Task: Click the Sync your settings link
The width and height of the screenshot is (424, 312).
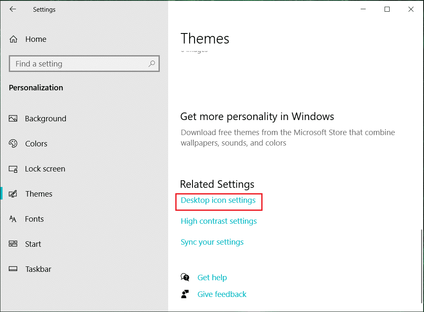Action: 212,242
